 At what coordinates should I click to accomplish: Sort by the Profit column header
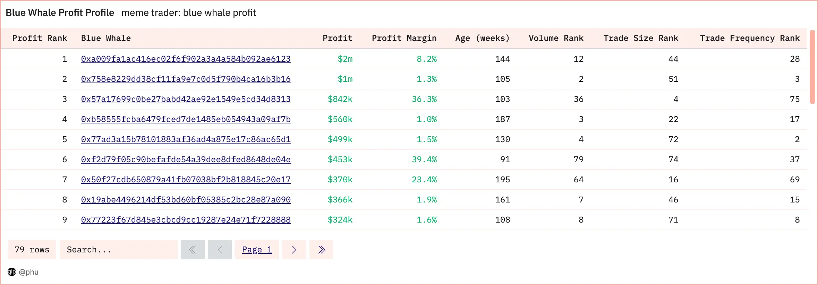click(337, 38)
